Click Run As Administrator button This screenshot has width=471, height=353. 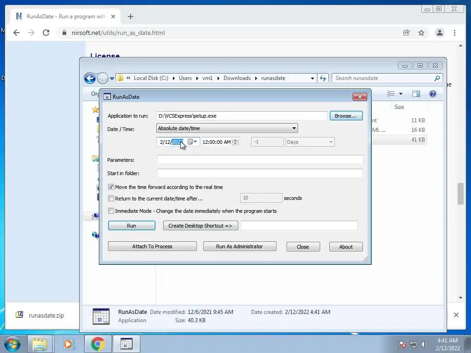pos(239,246)
